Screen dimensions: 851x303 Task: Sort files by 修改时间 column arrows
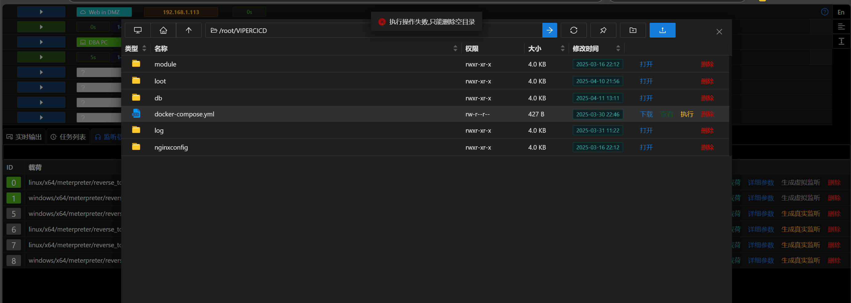point(618,49)
